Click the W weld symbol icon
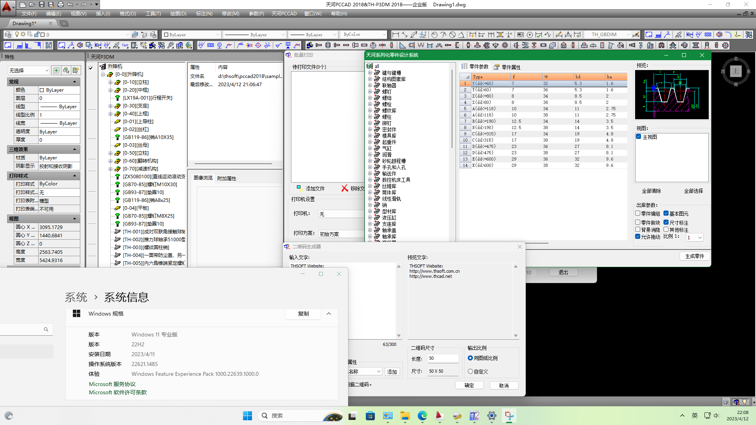The image size is (756, 425). [x=421, y=45]
